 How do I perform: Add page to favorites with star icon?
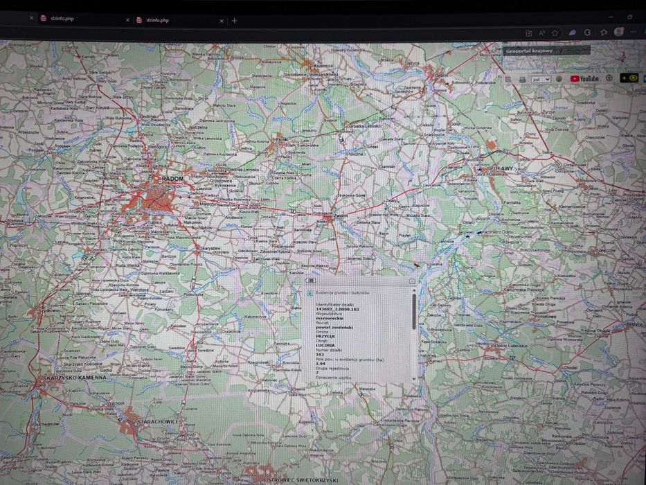555,33
